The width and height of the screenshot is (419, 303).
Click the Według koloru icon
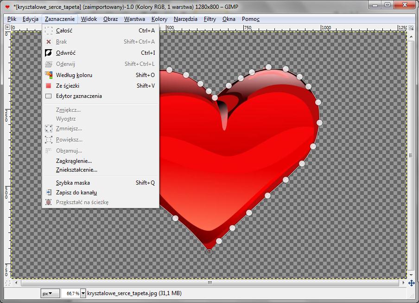pyautogui.click(x=49, y=75)
